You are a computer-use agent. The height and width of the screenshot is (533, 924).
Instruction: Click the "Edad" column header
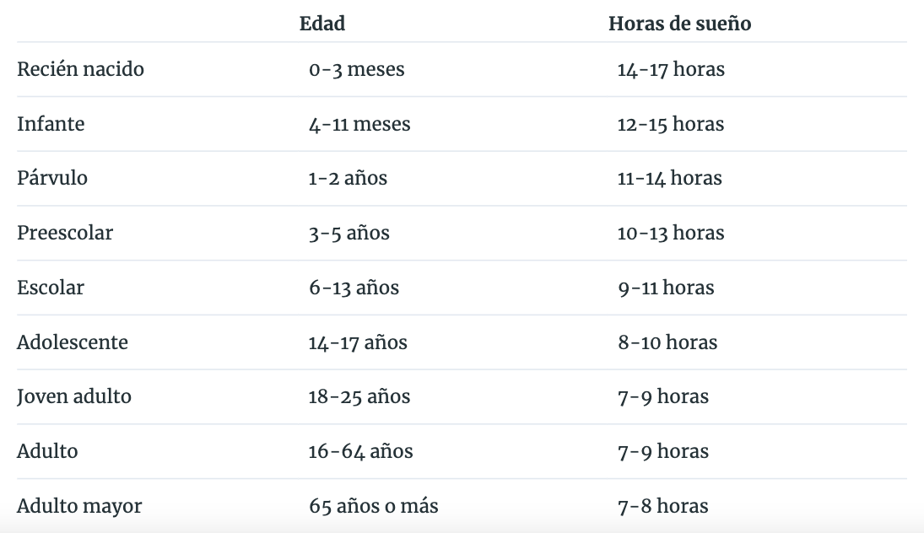322,24
